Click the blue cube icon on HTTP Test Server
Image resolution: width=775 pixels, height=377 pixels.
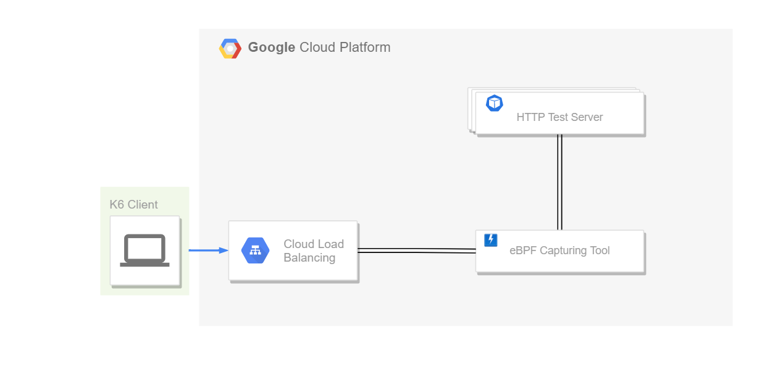point(495,103)
